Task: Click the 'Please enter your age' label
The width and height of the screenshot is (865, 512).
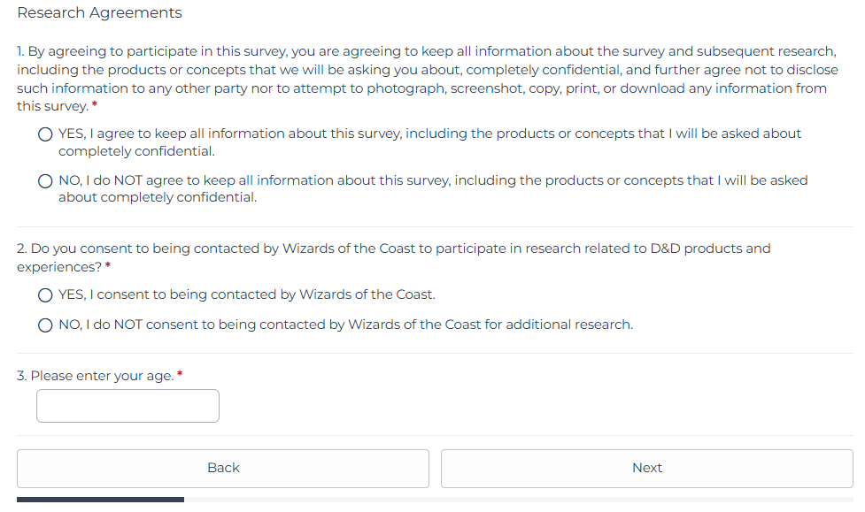Action: (95, 376)
